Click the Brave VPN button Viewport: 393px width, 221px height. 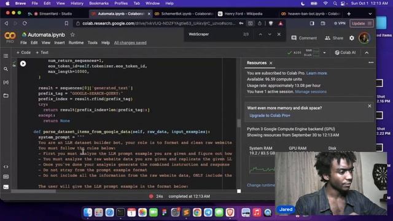(340, 23)
